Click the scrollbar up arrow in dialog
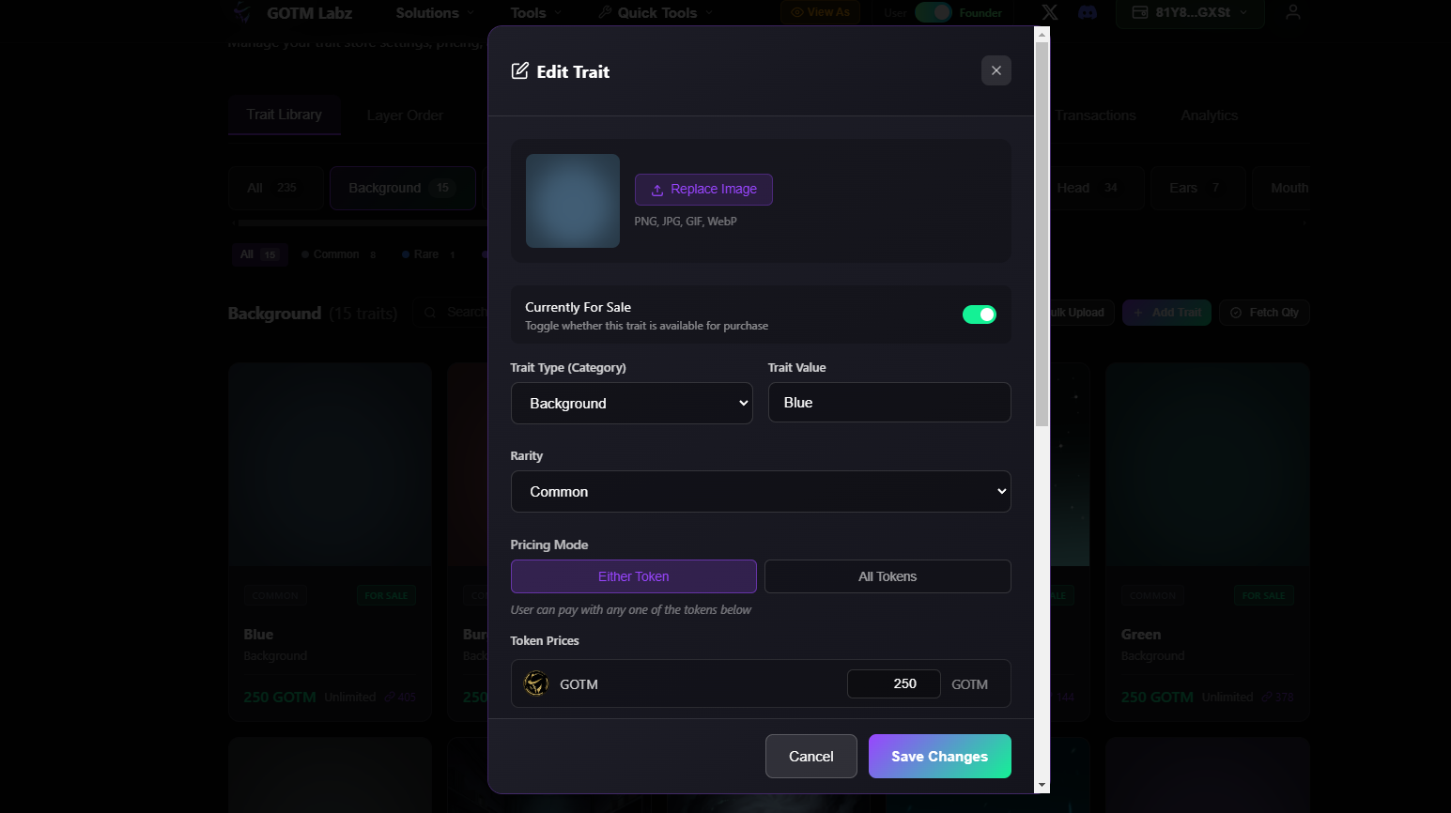 click(x=1042, y=35)
